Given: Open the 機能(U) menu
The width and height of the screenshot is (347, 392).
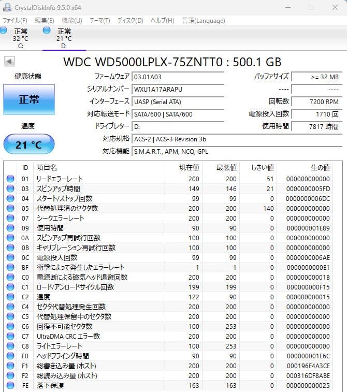Looking at the screenshot, I should 72,21.
